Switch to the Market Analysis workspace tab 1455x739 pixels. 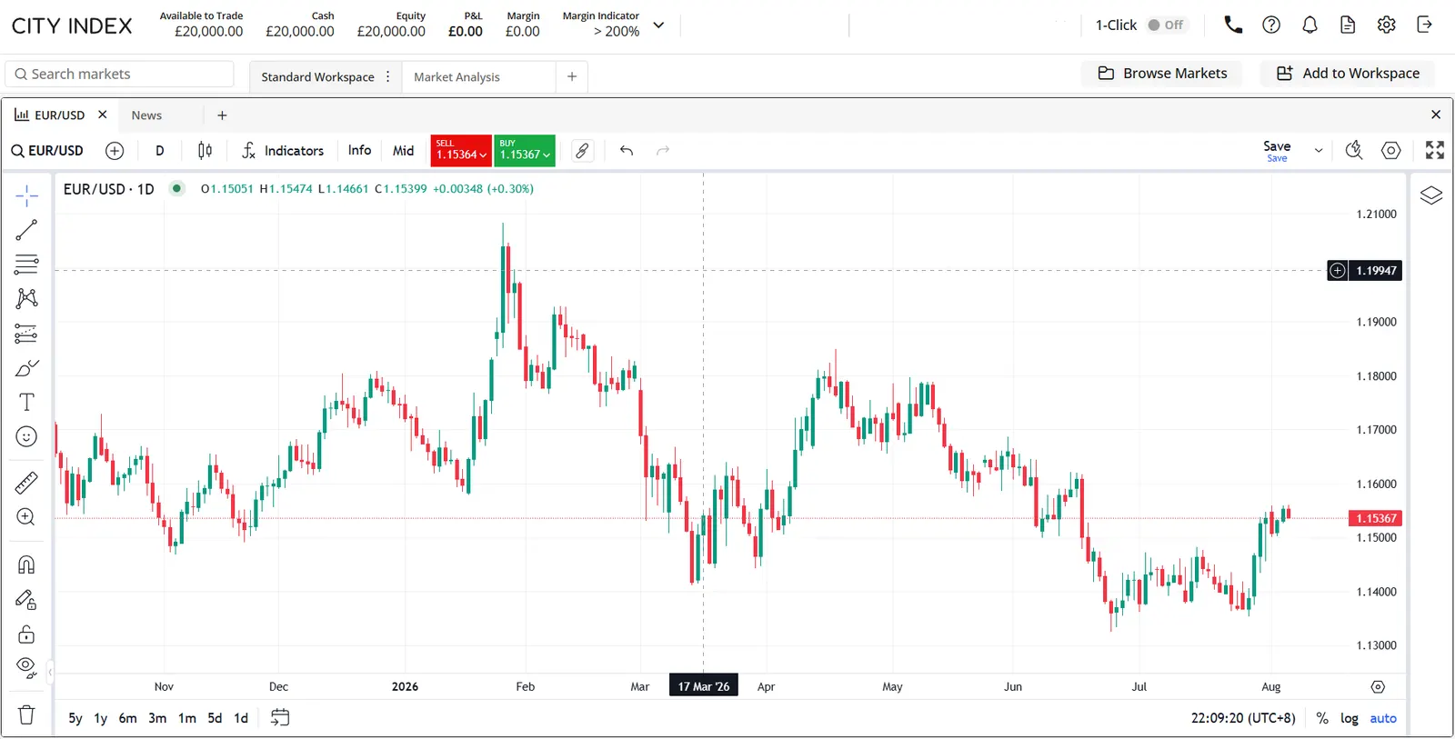point(457,77)
